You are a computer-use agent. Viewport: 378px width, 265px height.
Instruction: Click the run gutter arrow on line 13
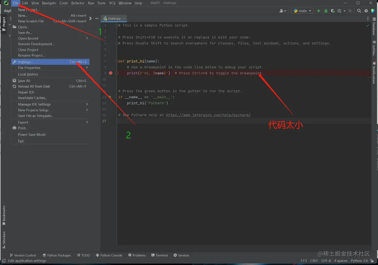(x=110, y=97)
